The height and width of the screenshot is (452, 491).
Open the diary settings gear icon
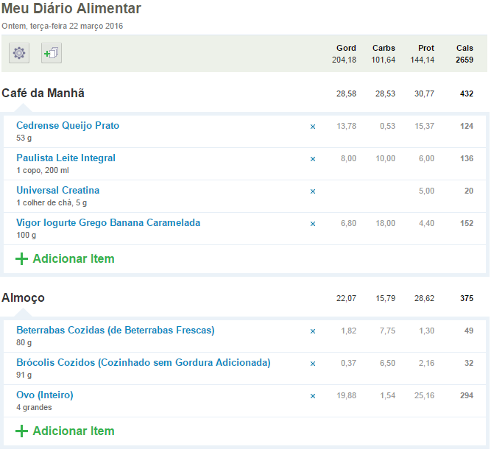(19, 53)
